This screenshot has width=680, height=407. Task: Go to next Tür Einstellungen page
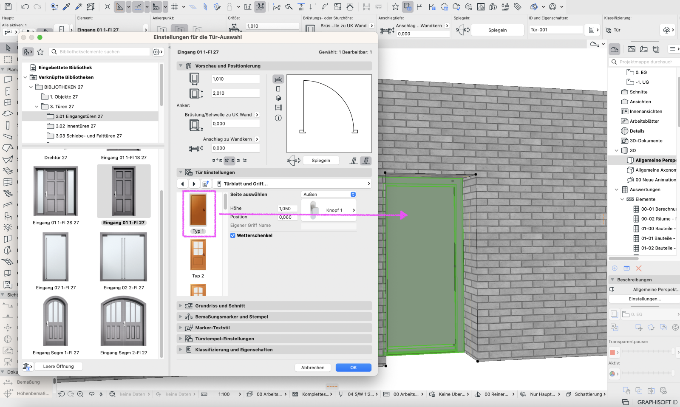194,184
